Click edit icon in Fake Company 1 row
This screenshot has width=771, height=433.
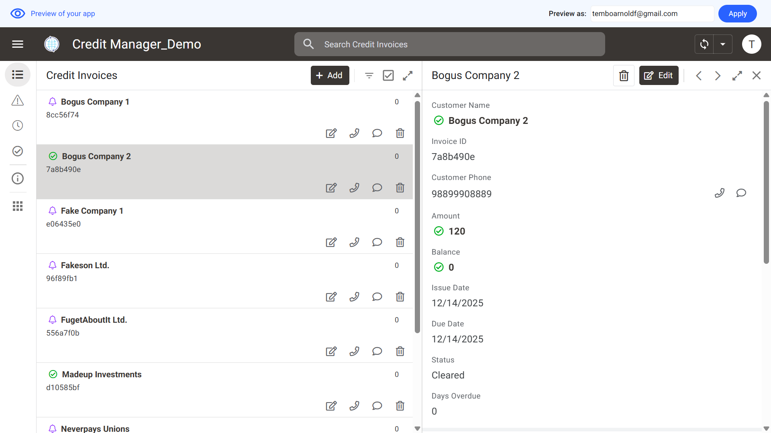point(331,242)
